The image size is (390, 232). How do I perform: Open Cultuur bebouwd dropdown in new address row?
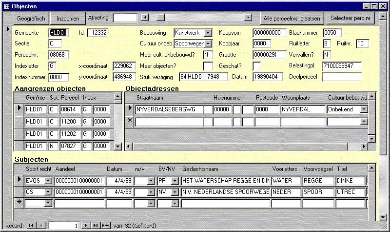tap(364, 122)
